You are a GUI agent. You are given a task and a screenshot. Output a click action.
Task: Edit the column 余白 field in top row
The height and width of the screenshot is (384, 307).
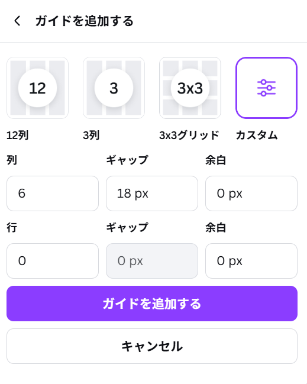click(x=251, y=193)
